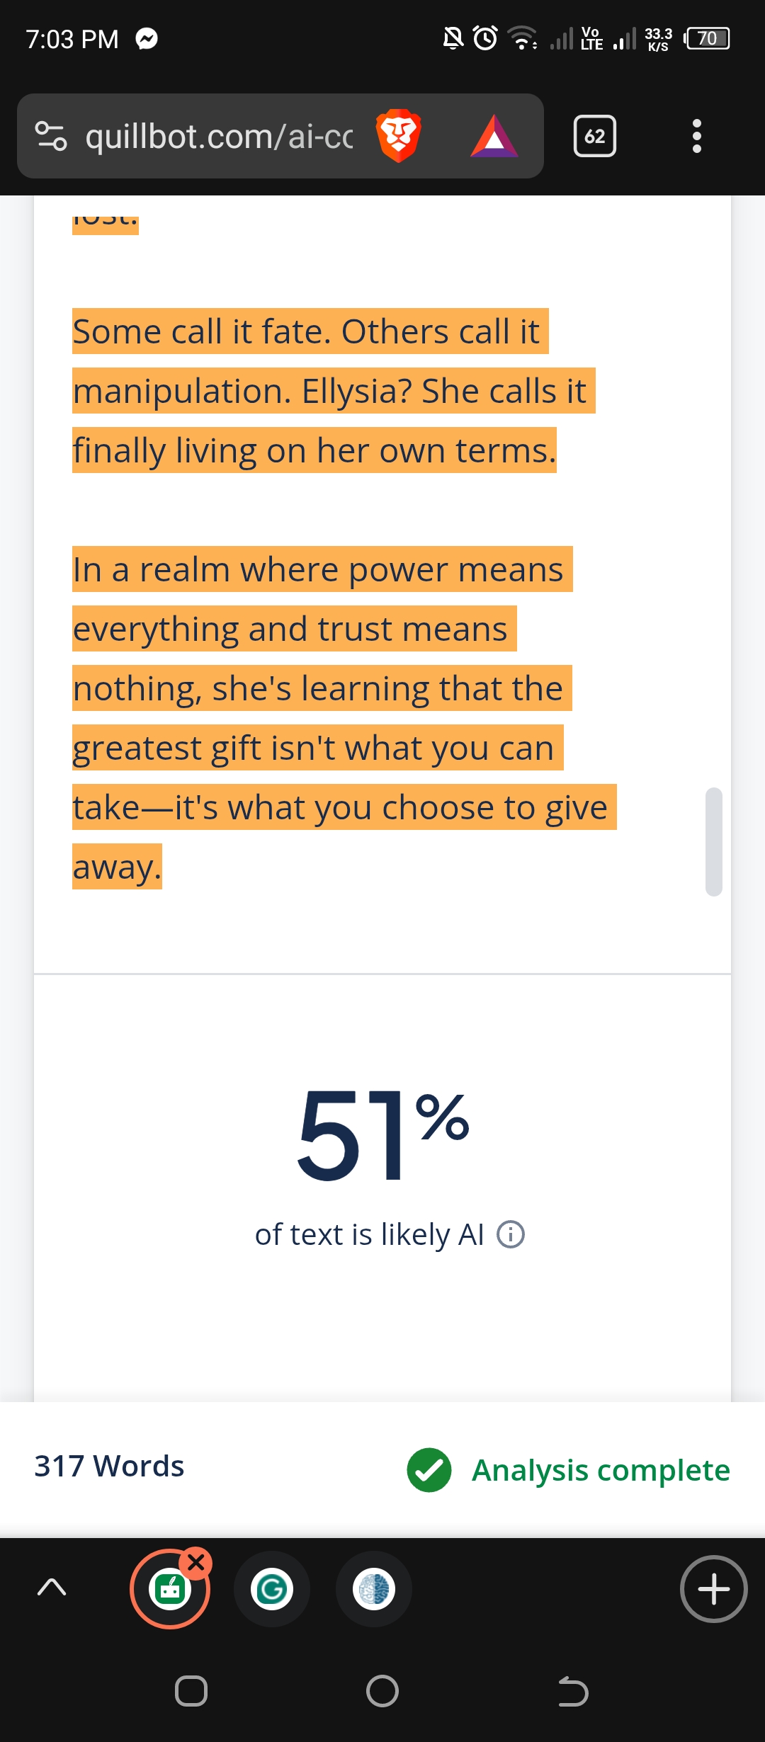Tap the brain icon shortcut
The image size is (765, 1742).
tap(374, 1590)
